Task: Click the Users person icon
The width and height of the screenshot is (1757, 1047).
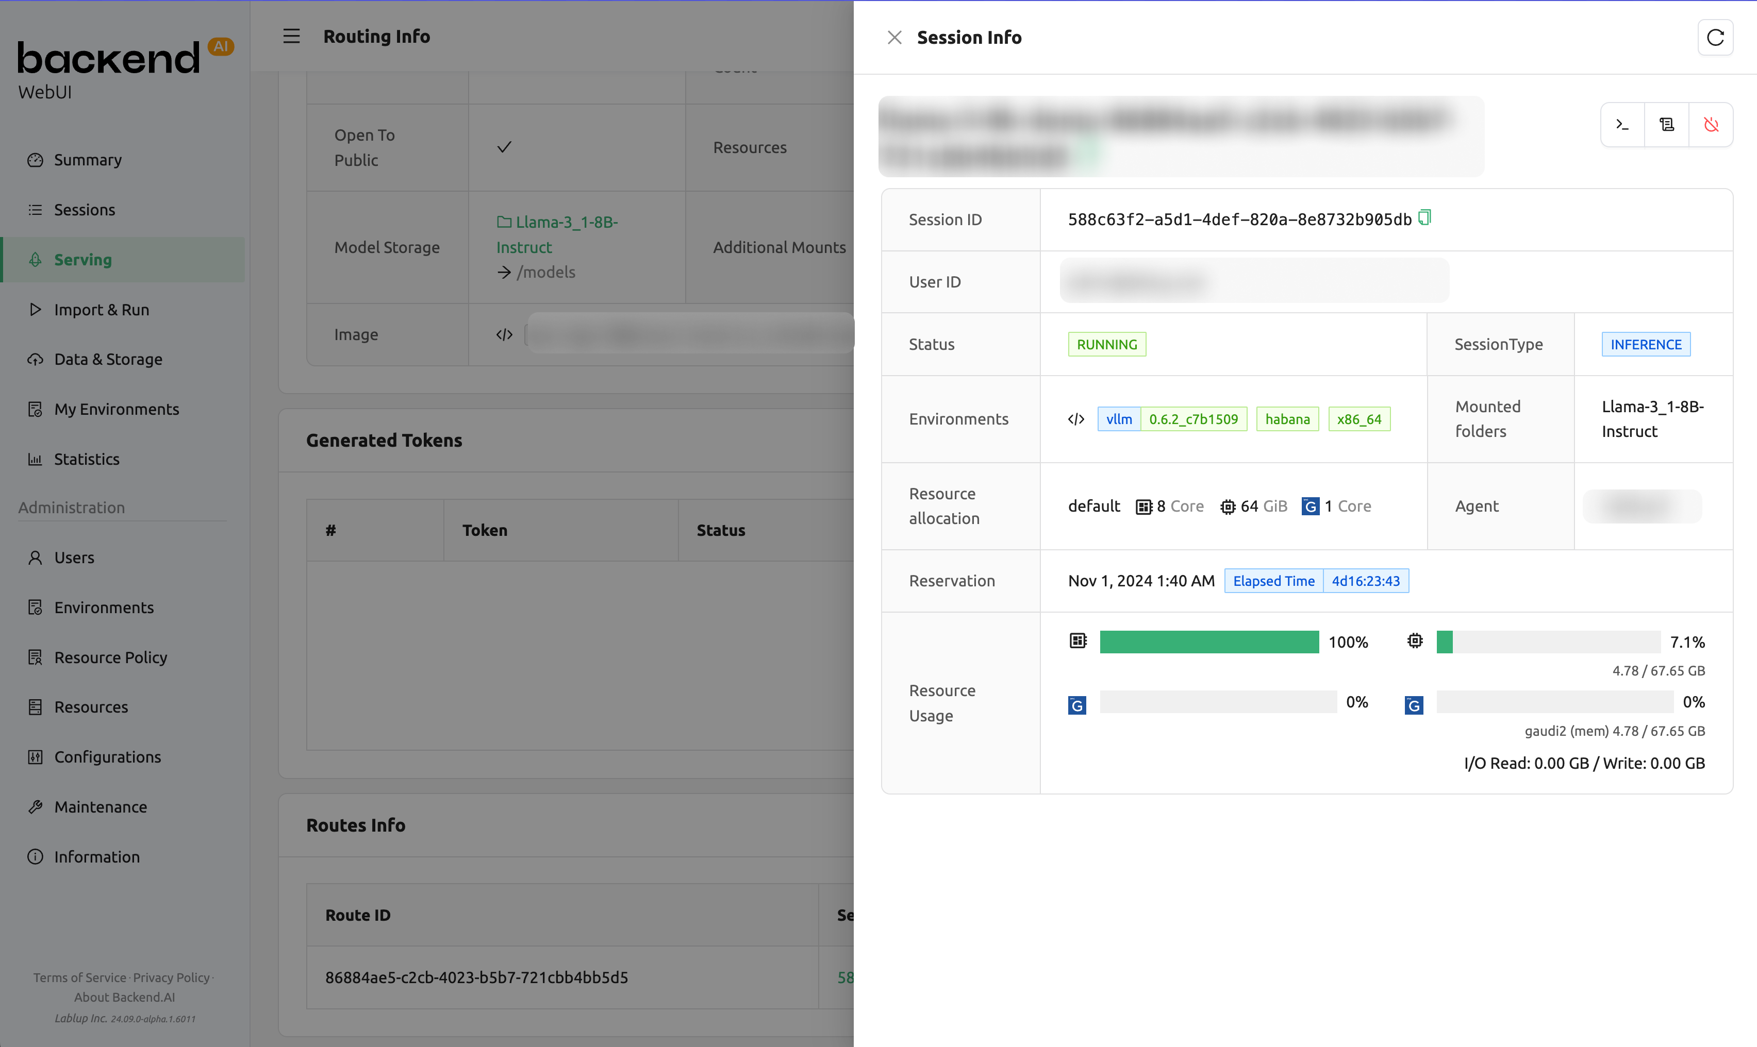Action: pos(35,558)
